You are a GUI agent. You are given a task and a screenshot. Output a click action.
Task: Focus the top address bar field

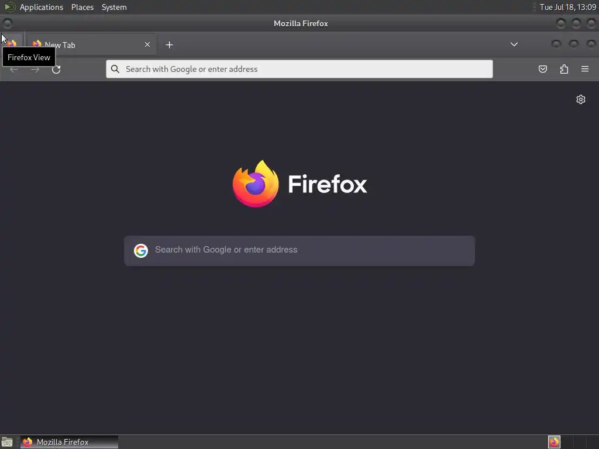pyautogui.click(x=299, y=69)
